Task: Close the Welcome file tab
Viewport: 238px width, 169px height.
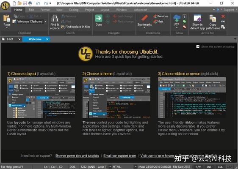Action: coord(47,39)
